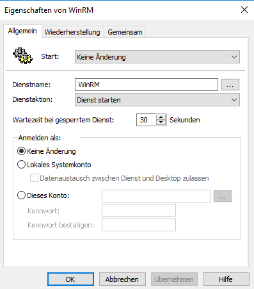The width and height of the screenshot is (254, 289).
Task: Open Hilfe for this dialog
Action: [226, 279]
